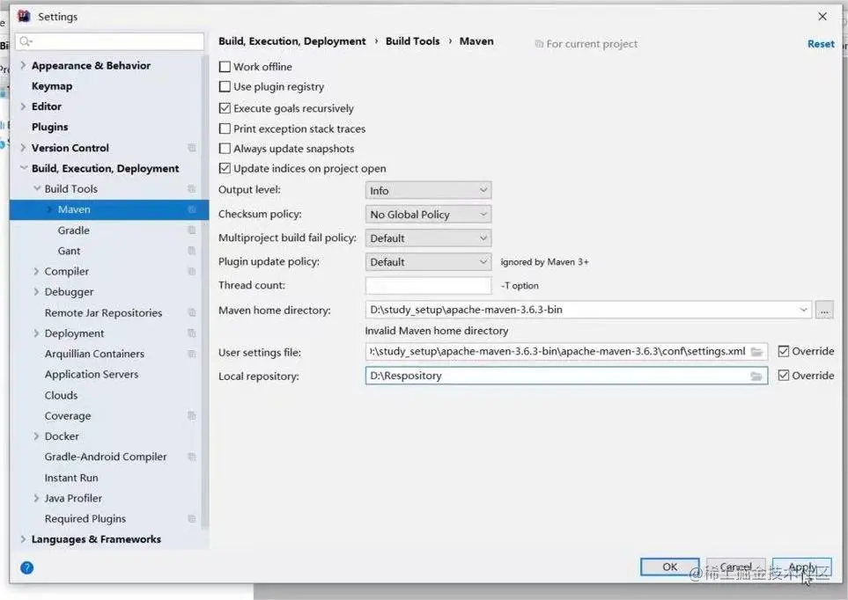Click the project icon next to Coverage
848x600 pixels.
click(x=191, y=415)
